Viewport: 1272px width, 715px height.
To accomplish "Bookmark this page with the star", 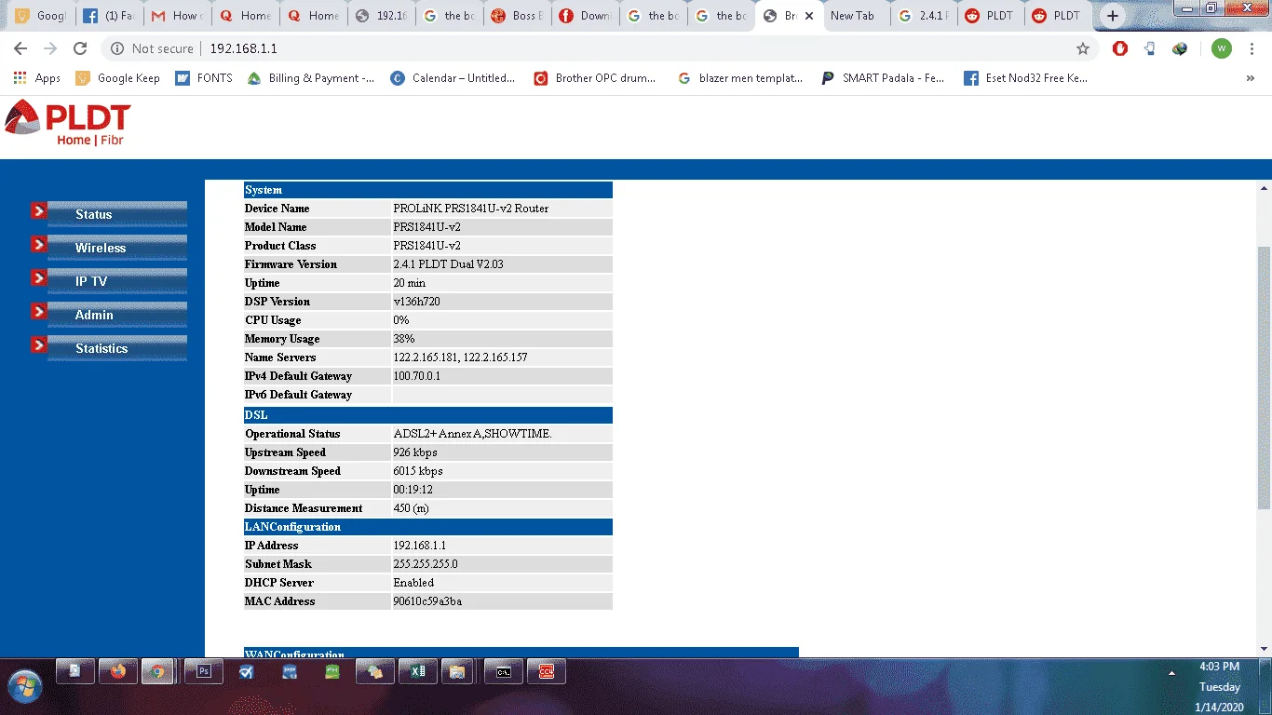I will point(1082,48).
